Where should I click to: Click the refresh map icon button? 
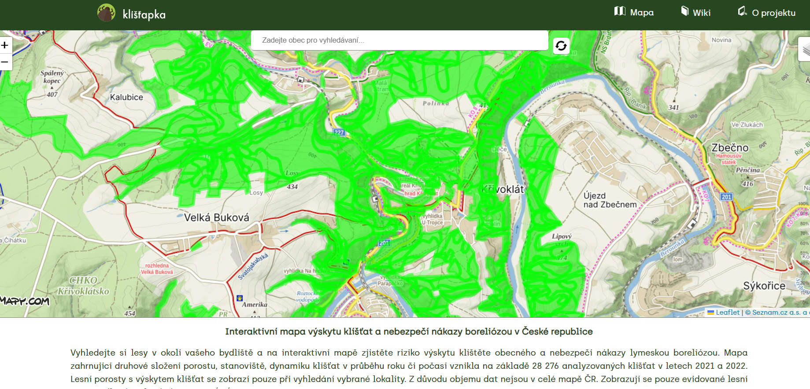[561, 46]
